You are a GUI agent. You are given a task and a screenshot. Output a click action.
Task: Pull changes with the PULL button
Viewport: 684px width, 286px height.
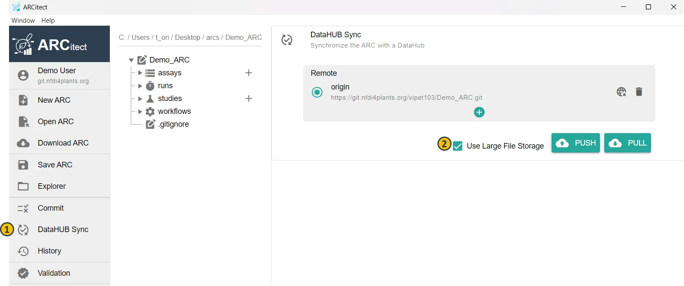pyautogui.click(x=627, y=143)
